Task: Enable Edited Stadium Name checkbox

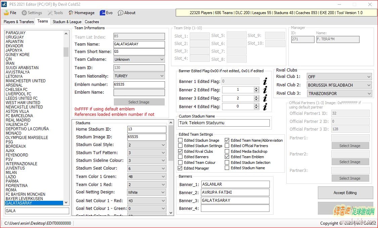Action: click(x=227, y=168)
